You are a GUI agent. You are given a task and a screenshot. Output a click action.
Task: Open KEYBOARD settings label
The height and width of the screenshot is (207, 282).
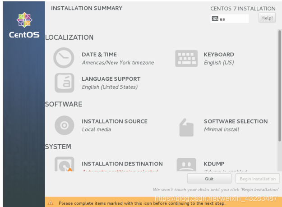219,55
